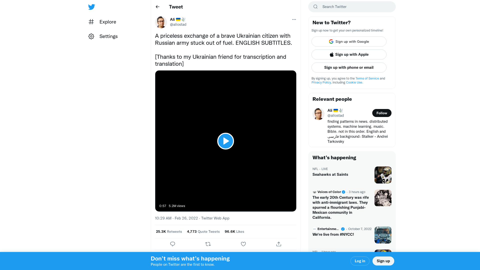Open the Cookie Use link

coord(354,82)
